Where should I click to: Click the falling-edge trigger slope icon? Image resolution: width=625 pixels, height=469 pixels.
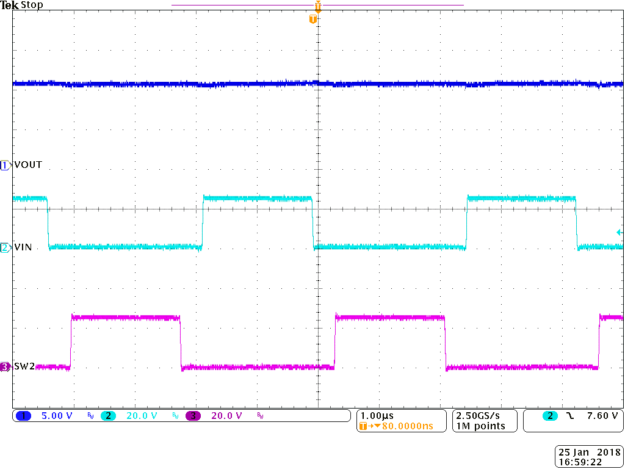click(570, 416)
